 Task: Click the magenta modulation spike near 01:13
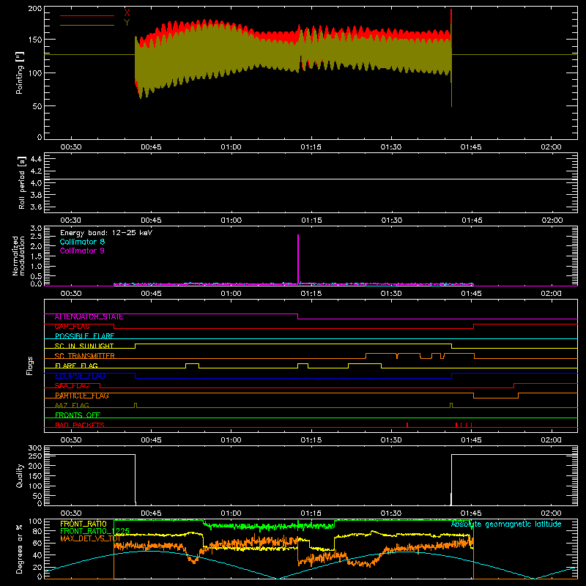(x=298, y=259)
